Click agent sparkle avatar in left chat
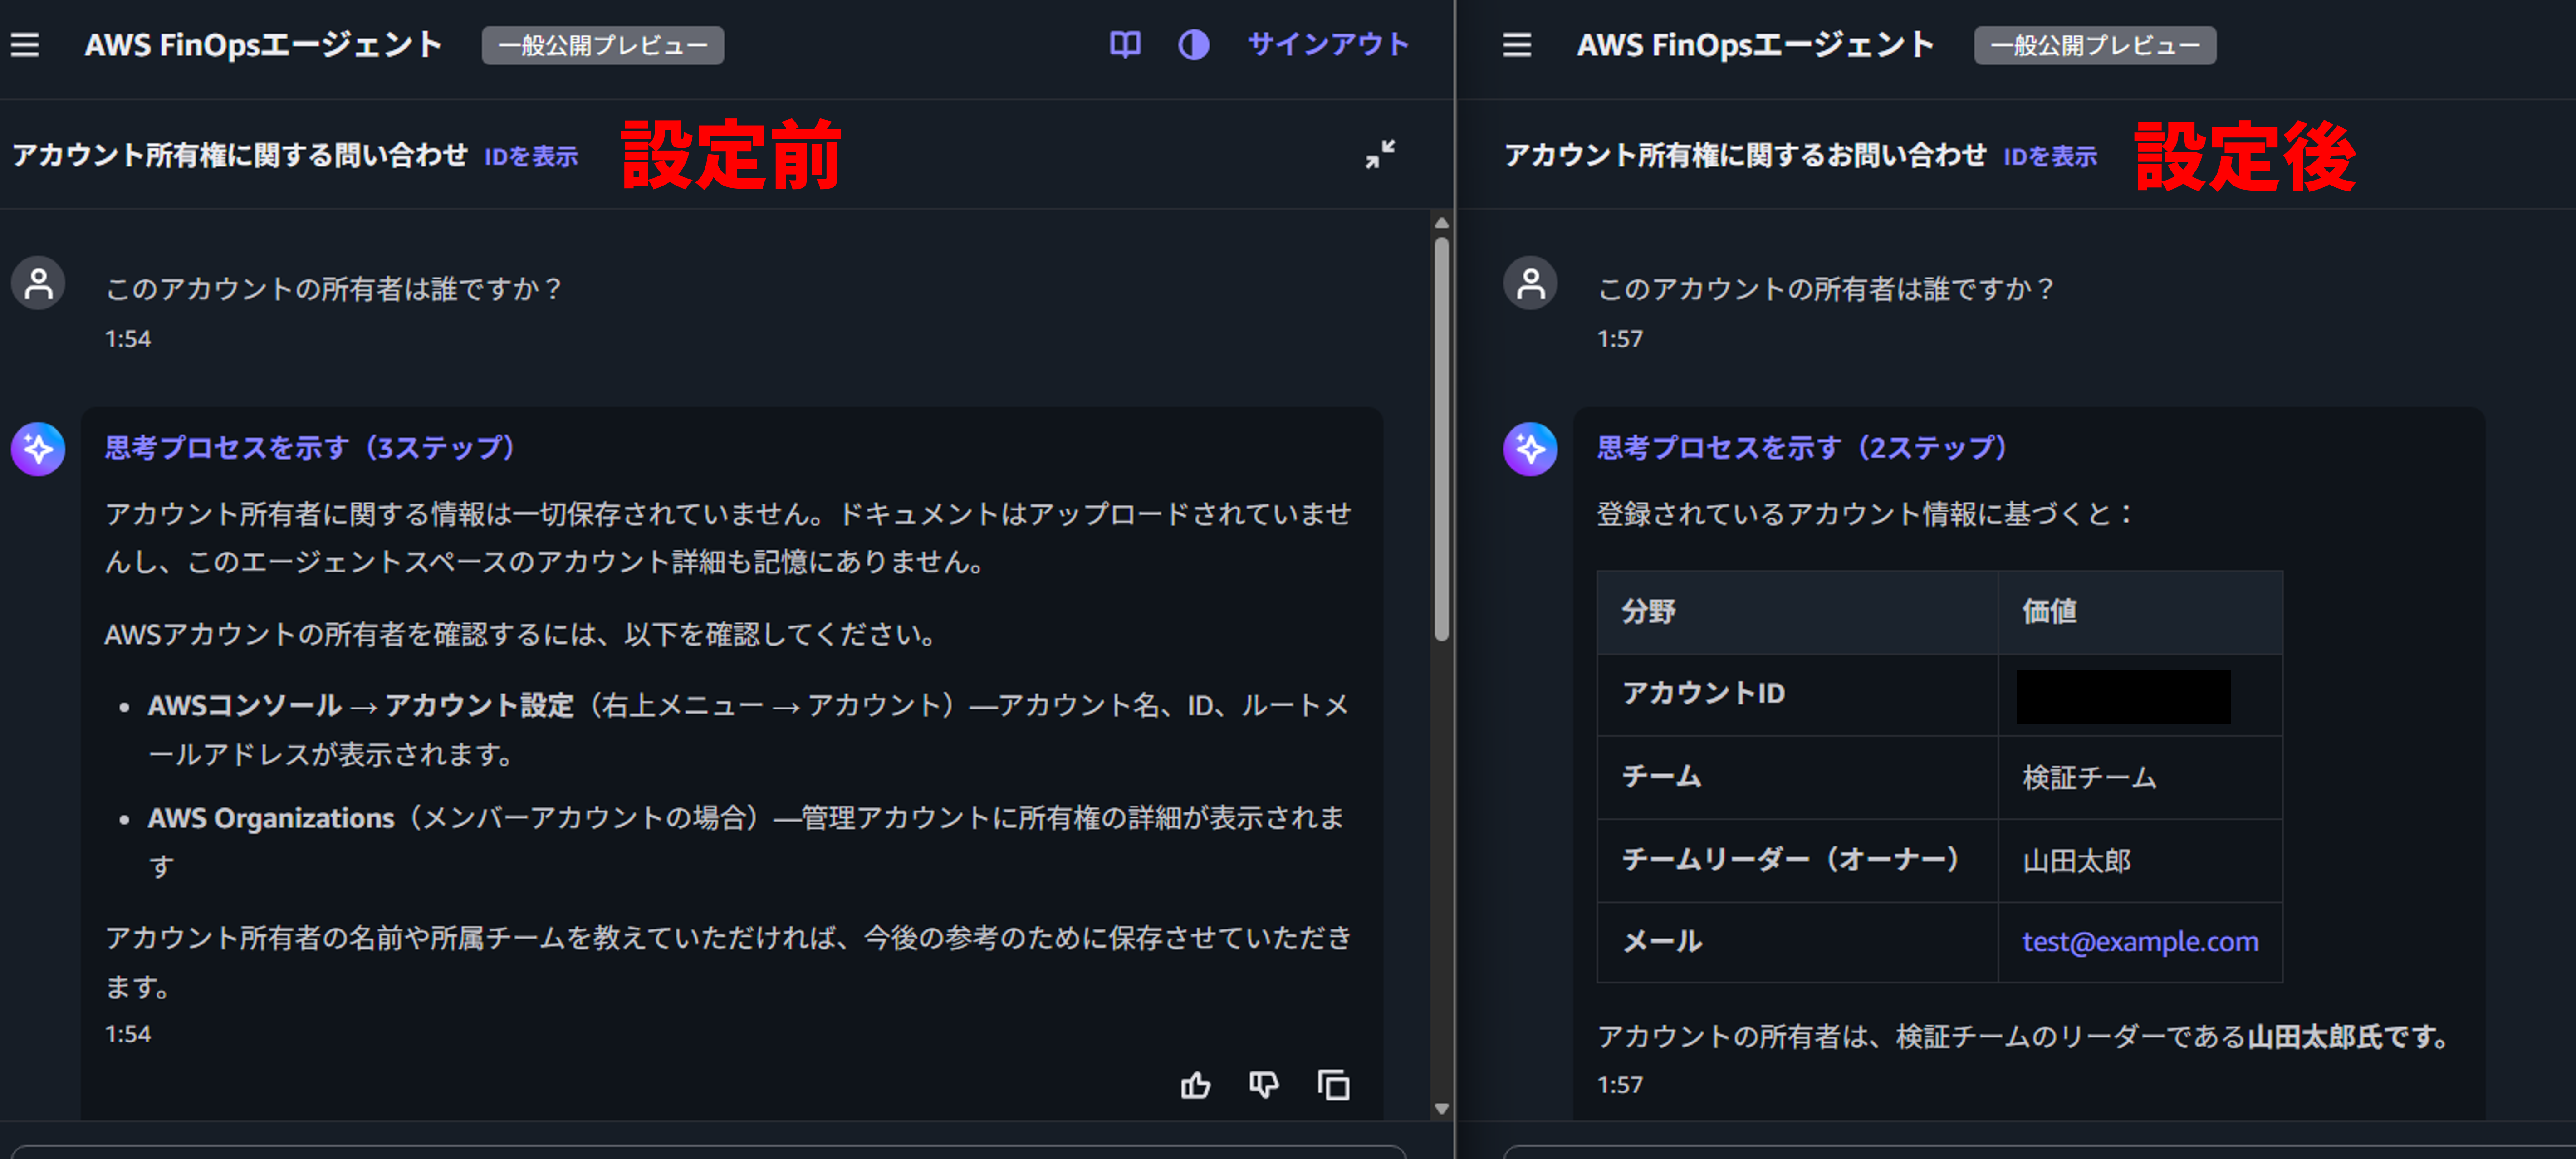 [38, 449]
